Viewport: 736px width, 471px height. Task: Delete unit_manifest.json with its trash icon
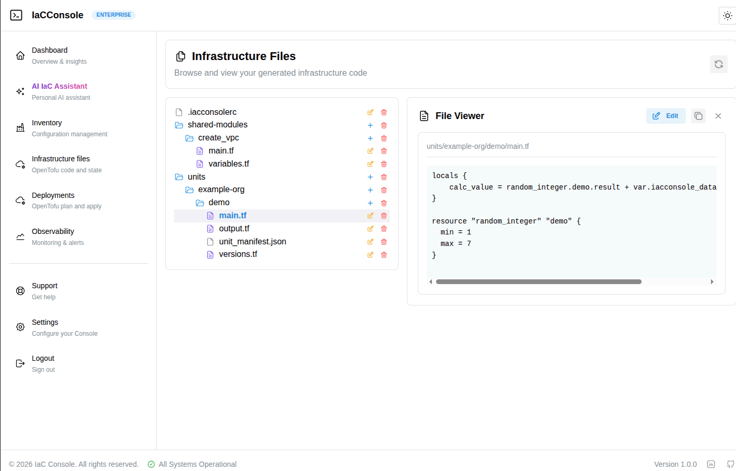coord(384,241)
